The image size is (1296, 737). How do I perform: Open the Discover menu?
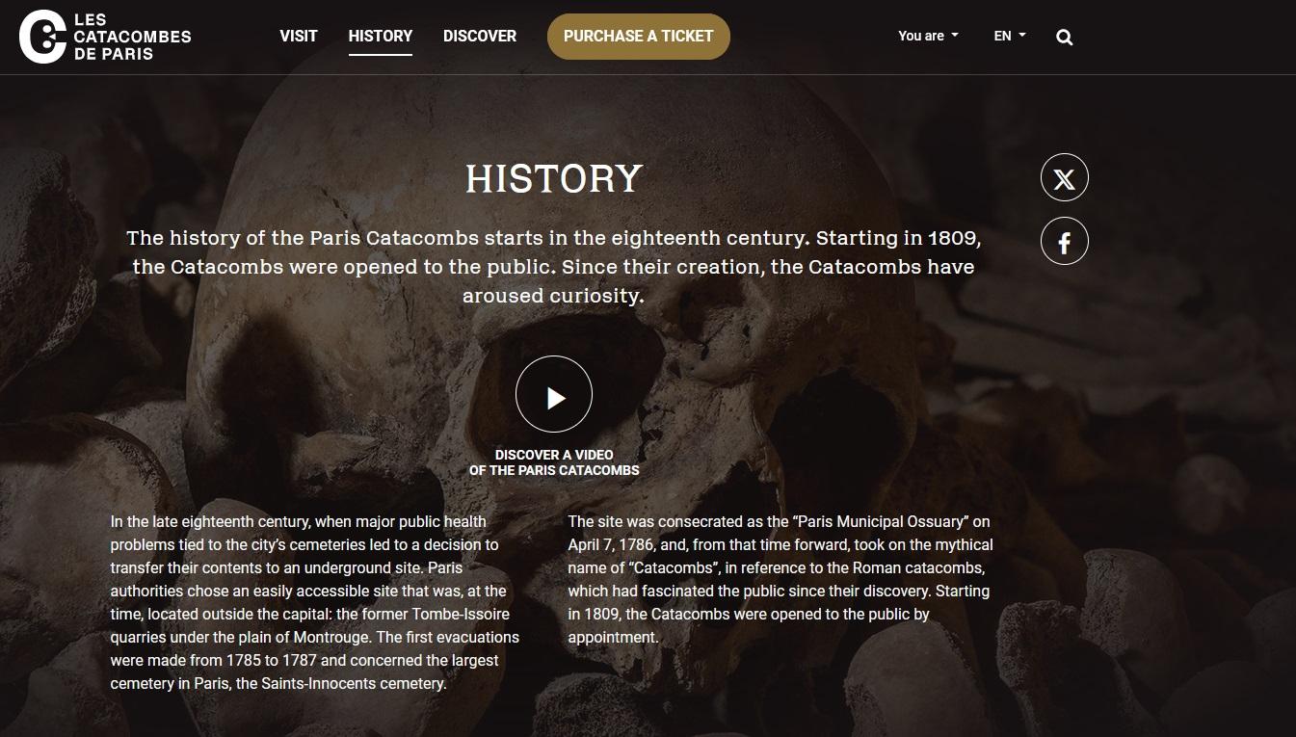[479, 36]
